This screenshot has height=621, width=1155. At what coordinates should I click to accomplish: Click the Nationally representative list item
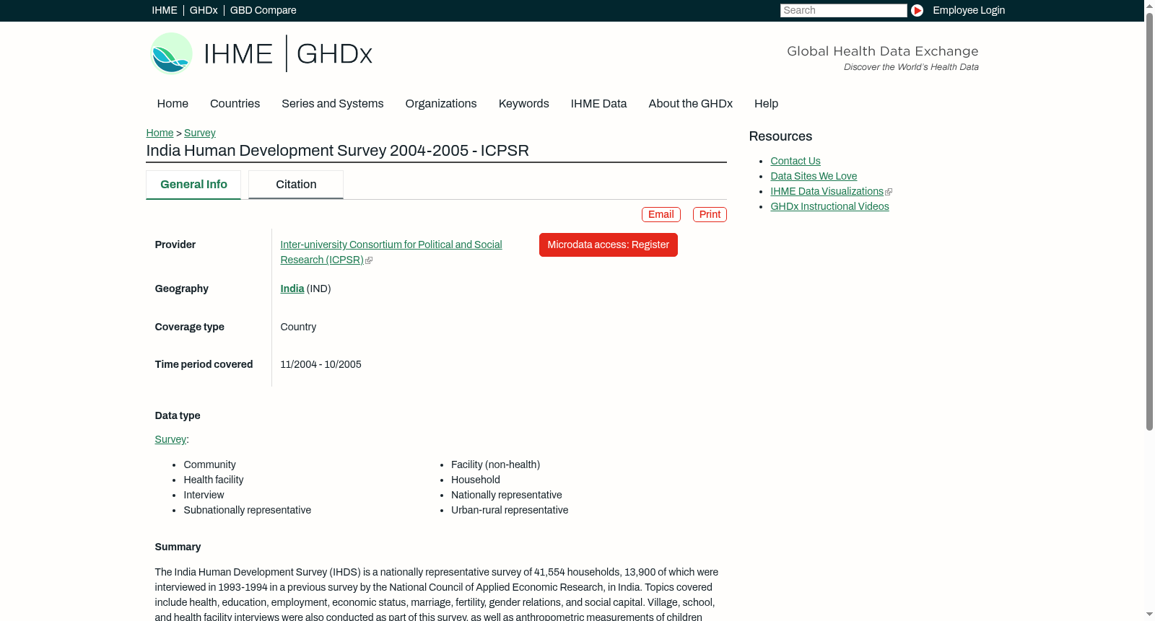[506, 496]
